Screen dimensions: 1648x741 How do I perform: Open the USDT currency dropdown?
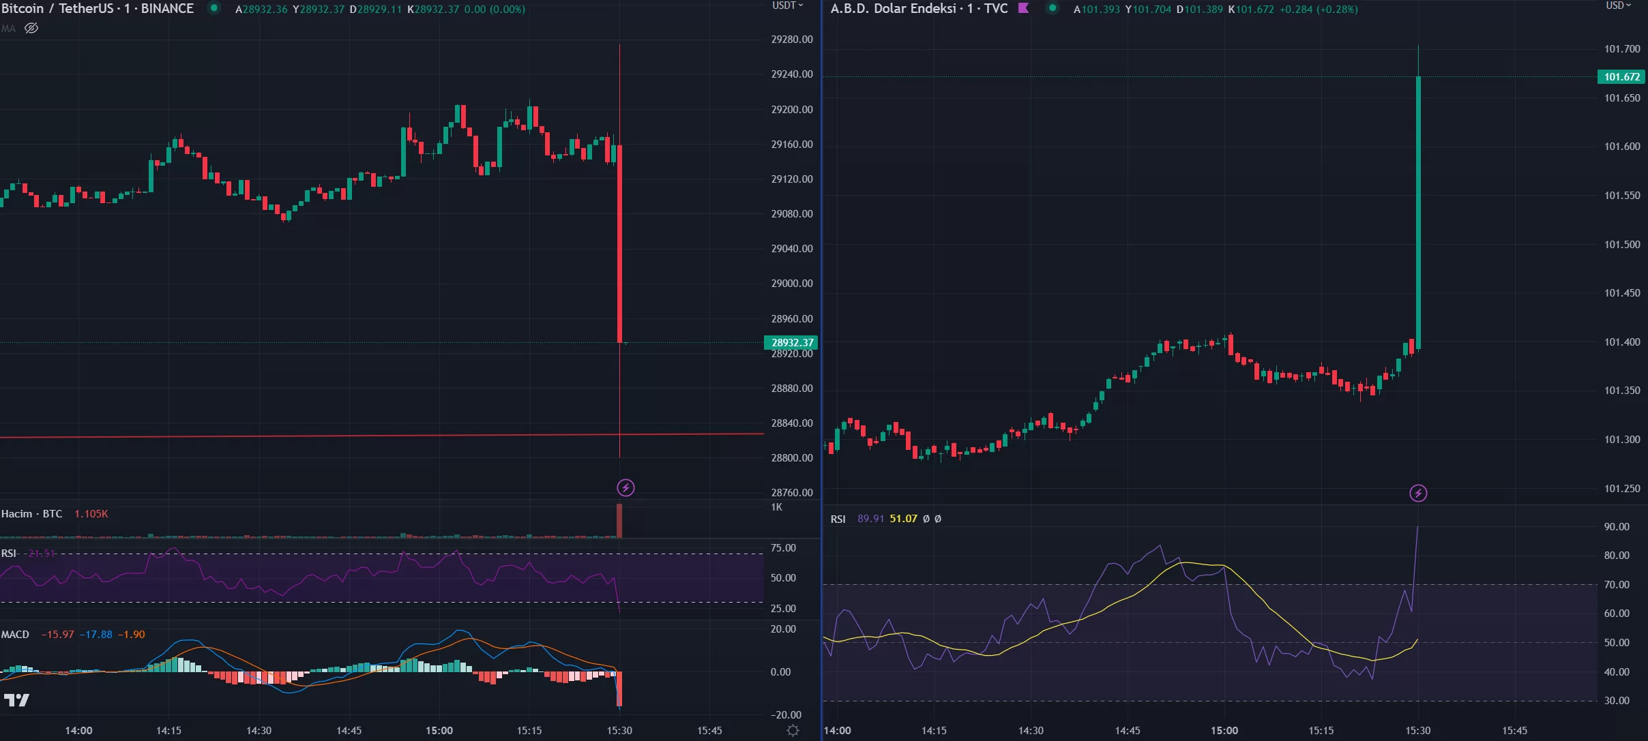(x=788, y=5)
